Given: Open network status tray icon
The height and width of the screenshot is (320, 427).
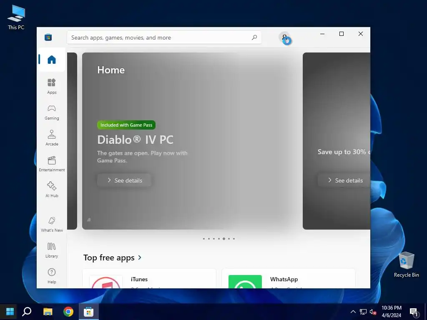Looking at the screenshot, I should click(x=363, y=312).
